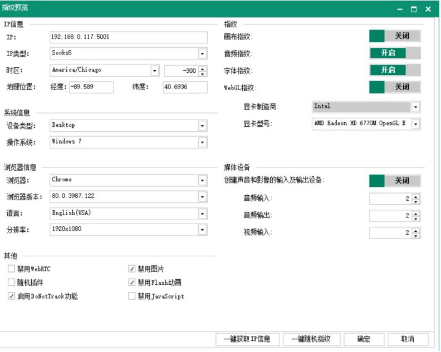Increase 音频输入 count with up arrow
Viewport: 441px width, 352px height.
416,196
